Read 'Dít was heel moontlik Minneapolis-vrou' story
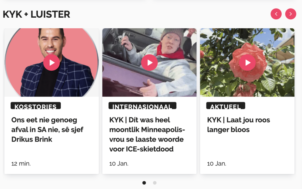Screen dimensions: 302x189 coord(147,135)
